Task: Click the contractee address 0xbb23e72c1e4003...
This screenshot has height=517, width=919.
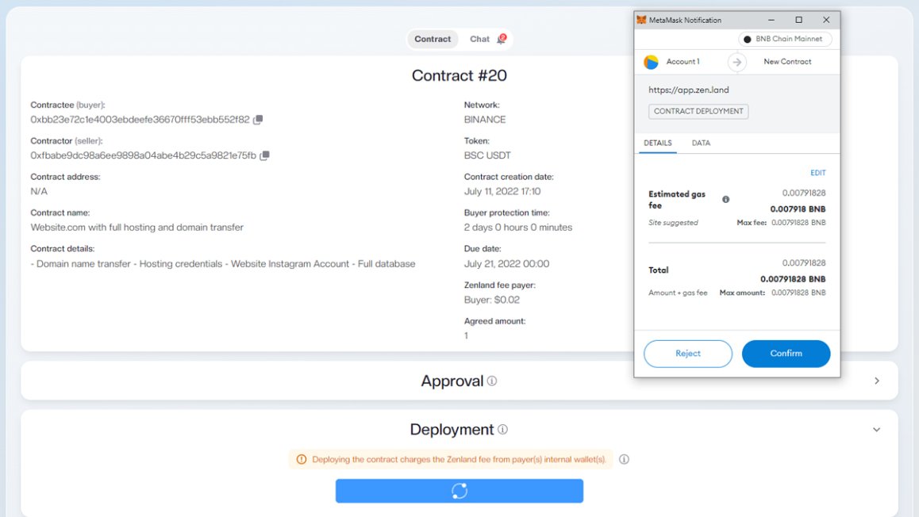Action: [x=140, y=120]
